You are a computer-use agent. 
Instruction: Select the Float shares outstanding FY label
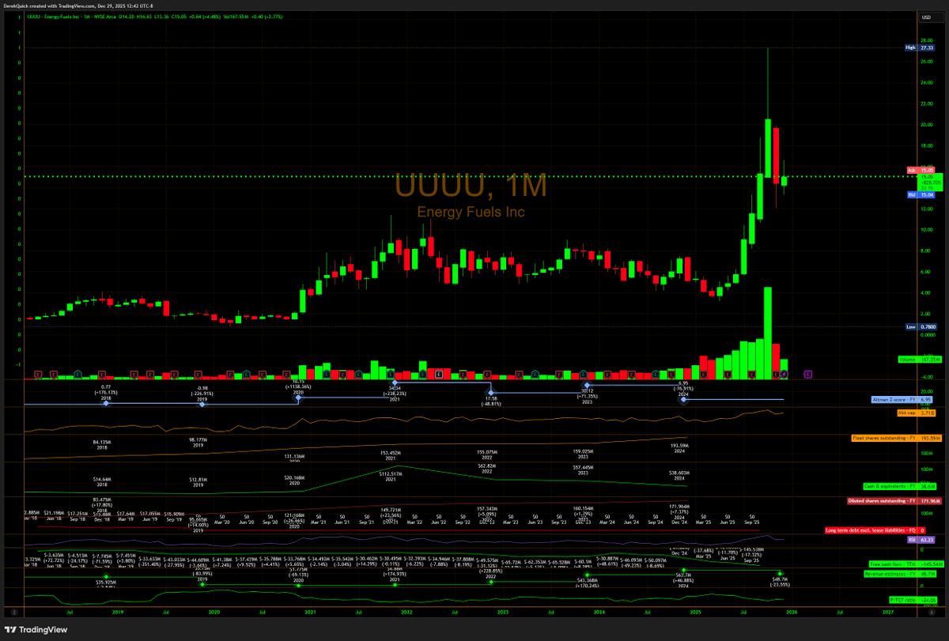[896, 437]
